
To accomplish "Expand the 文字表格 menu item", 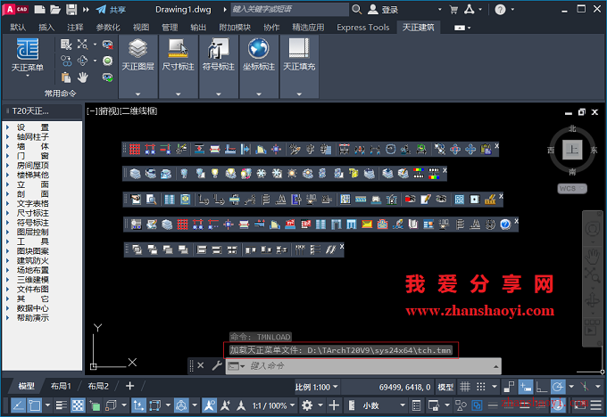I will pyautogui.click(x=33, y=203).
